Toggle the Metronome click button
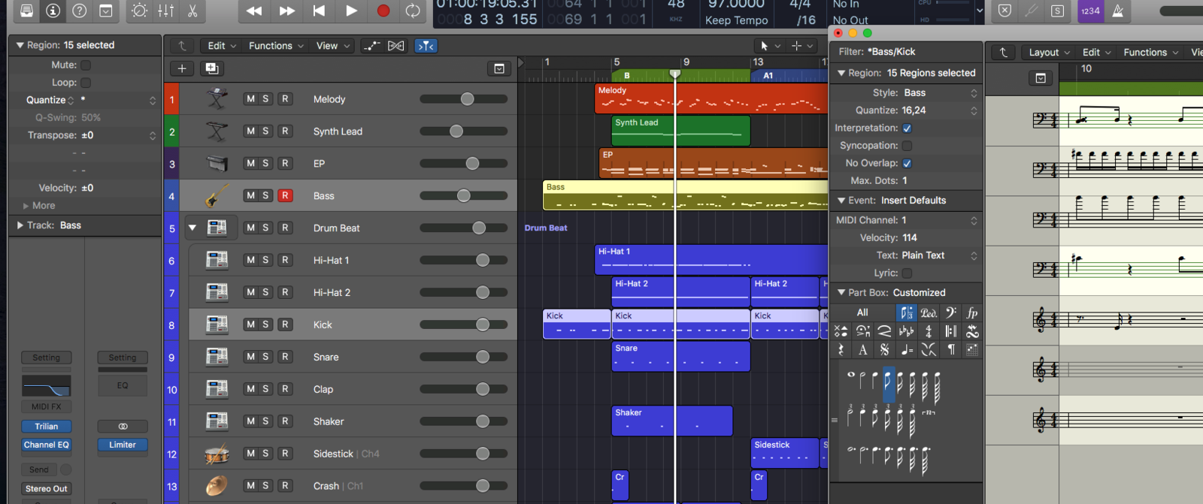This screenshot has height=504, width=1203. pos(1118,11)
